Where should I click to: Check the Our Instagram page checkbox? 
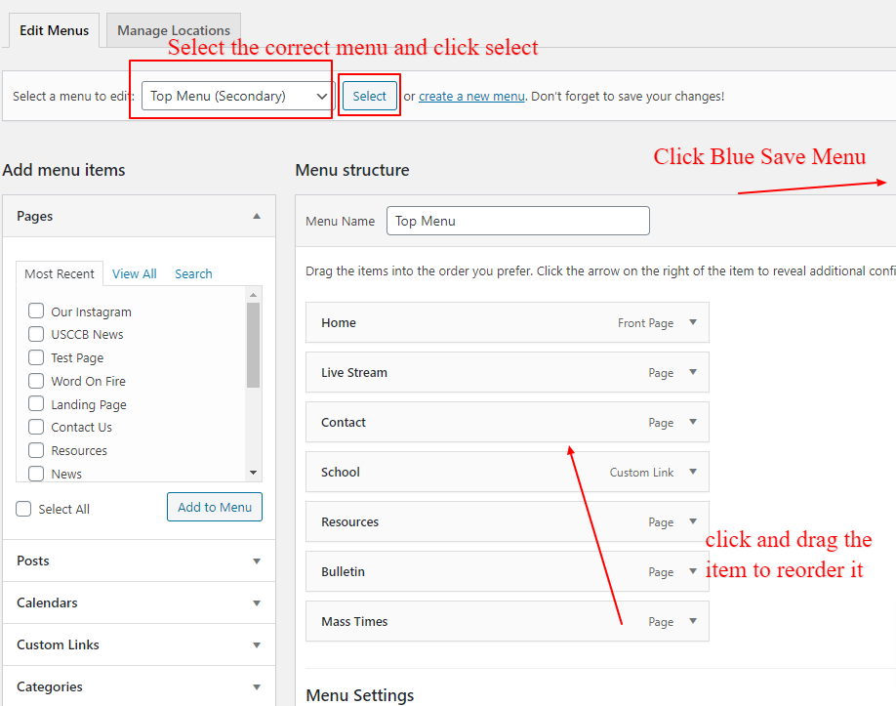[36, 311]
